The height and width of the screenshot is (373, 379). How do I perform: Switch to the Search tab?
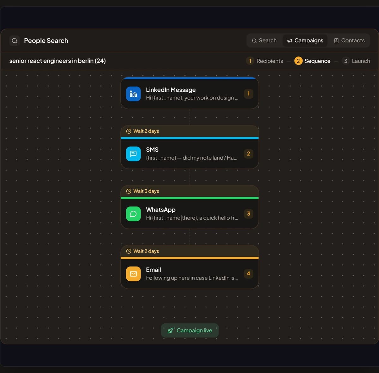[x=264, y=40]
